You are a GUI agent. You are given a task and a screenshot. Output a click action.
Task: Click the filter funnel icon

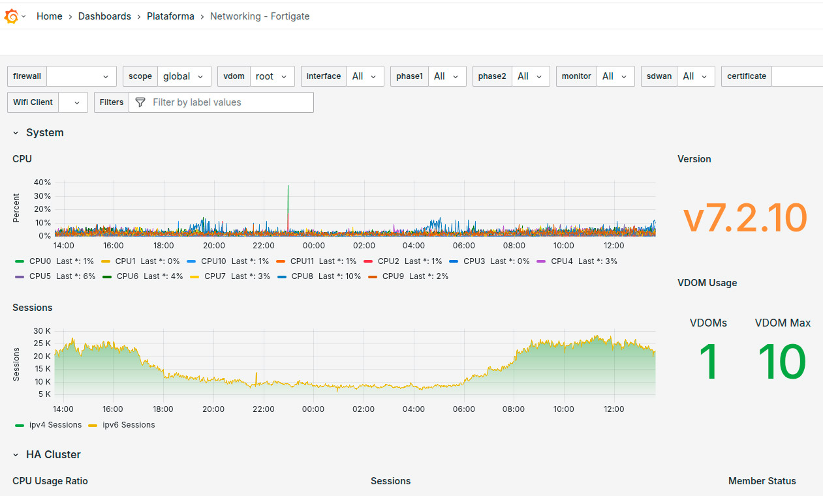tap(140, 102)
